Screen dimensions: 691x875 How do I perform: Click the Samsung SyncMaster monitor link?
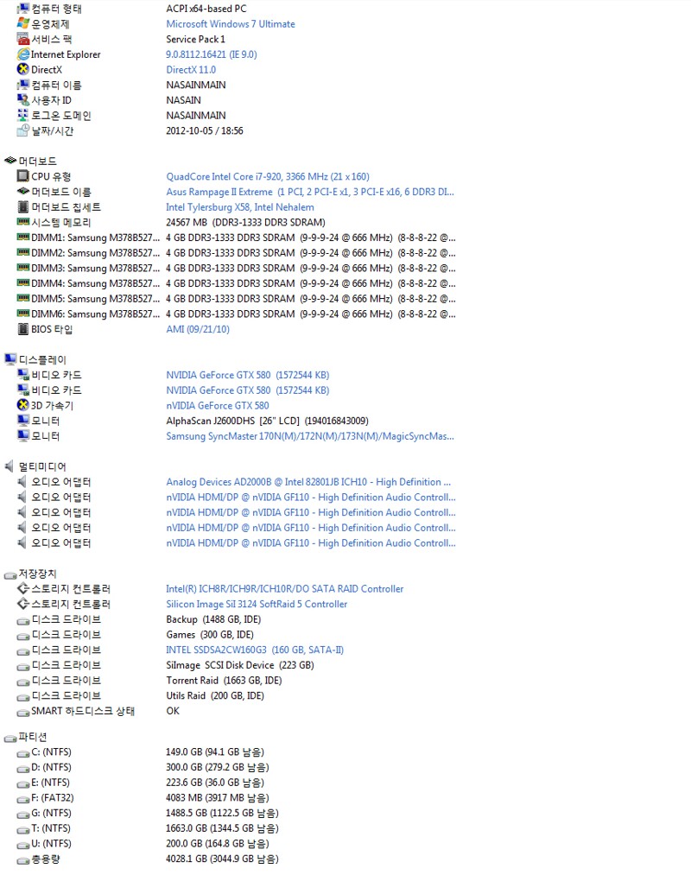click(x=310, y=436)
